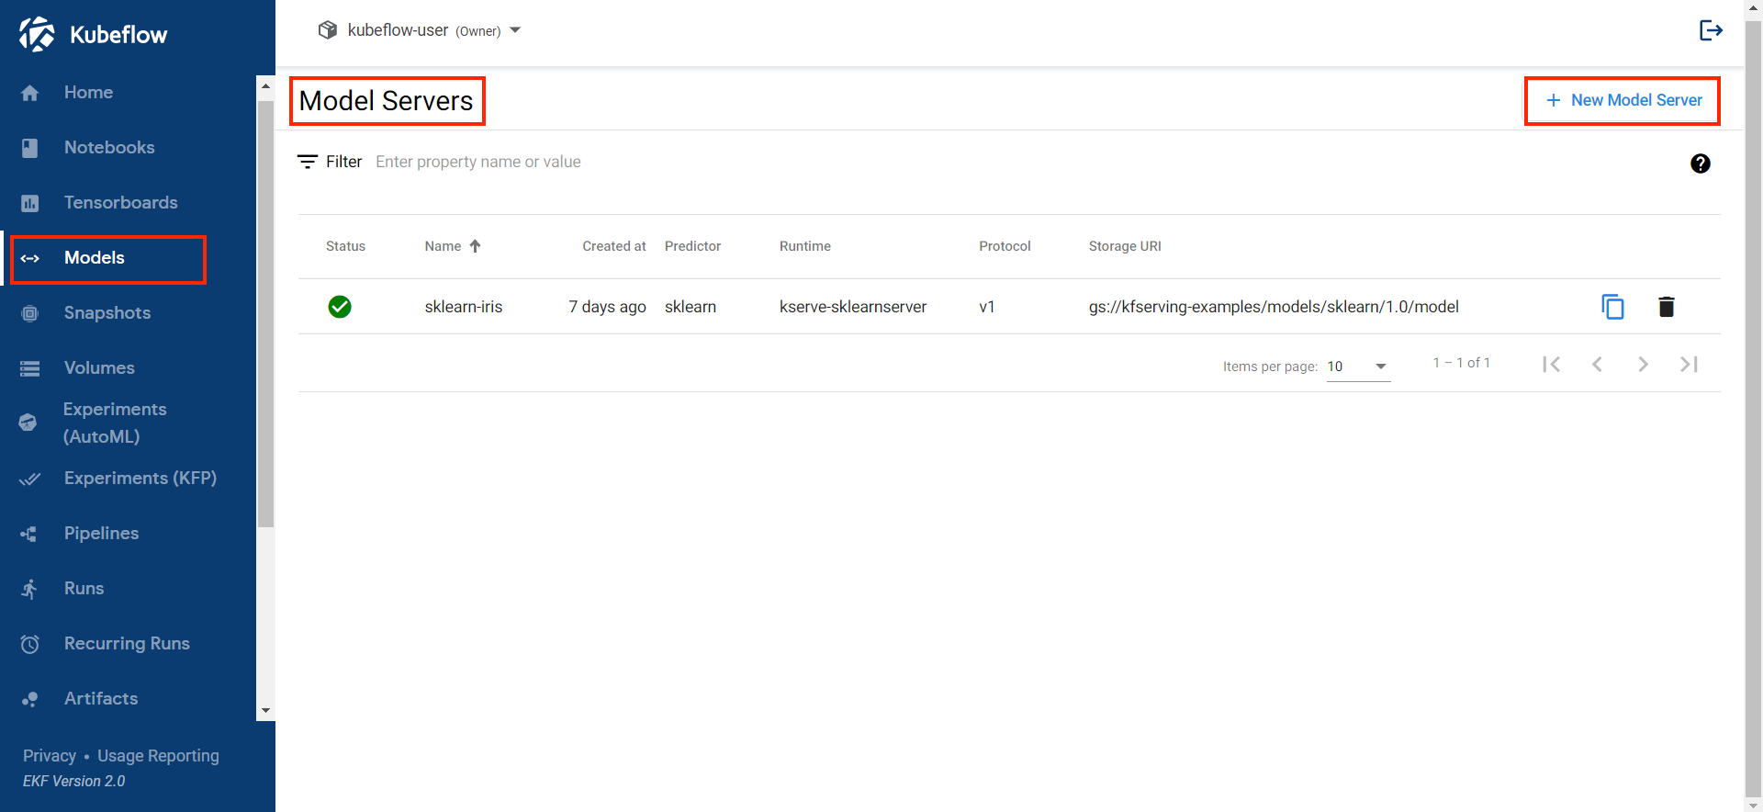Click the sidebar scrollbar down arrow
The image size is (1763, 812).
(x=265, y=711)
